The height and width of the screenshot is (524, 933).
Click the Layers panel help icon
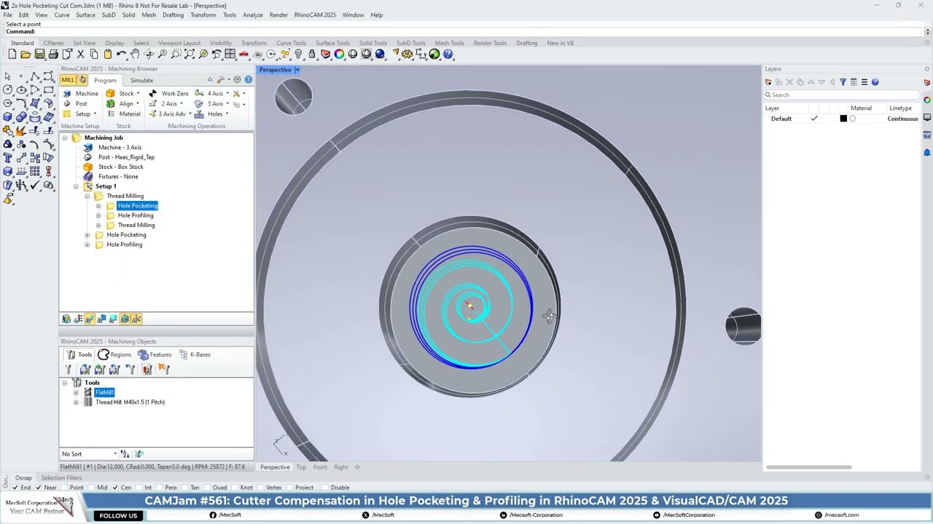[875, 82]
